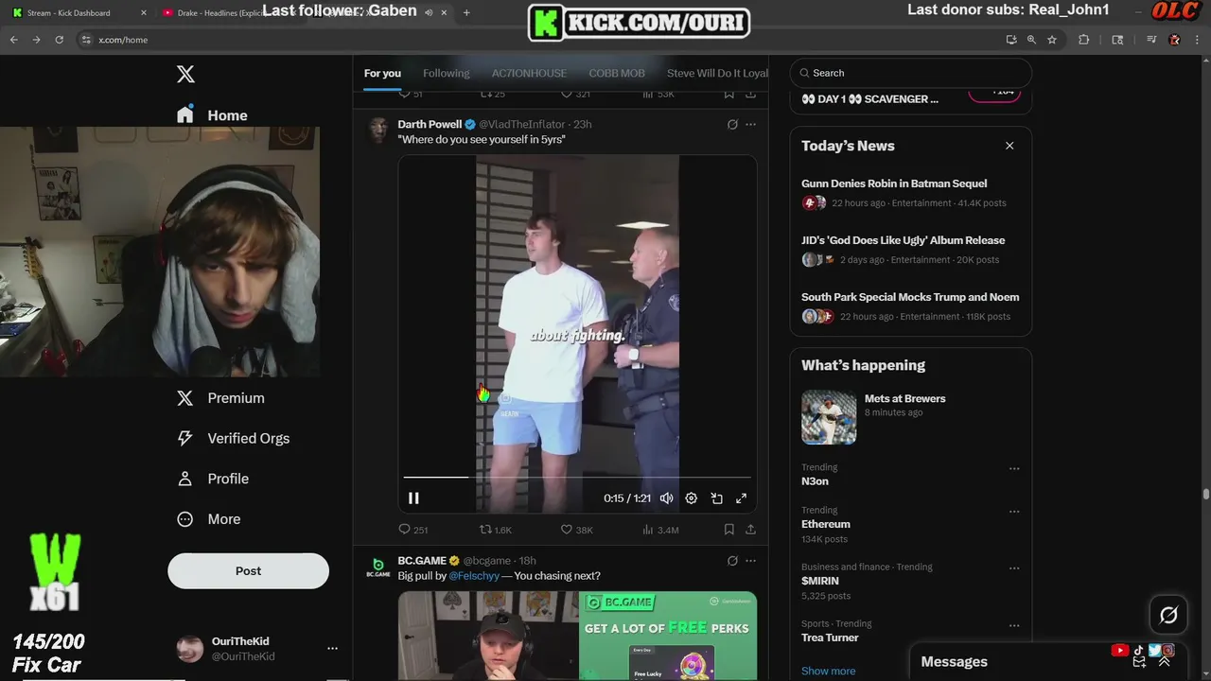Screen dimensions: 1211x681
Task: Bookmark the Darth Powell post
Action: pyautogui.click(x=728, y=530)
